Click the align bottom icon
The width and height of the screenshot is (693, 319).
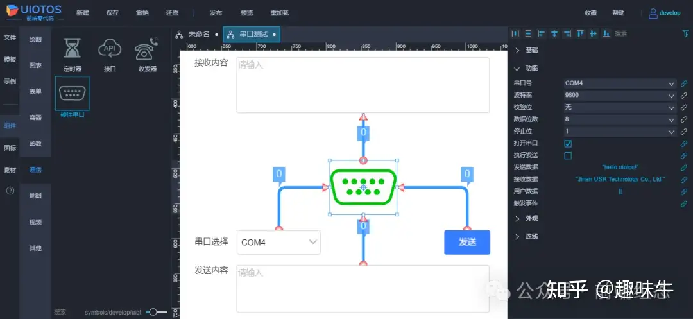click(606, 33)
